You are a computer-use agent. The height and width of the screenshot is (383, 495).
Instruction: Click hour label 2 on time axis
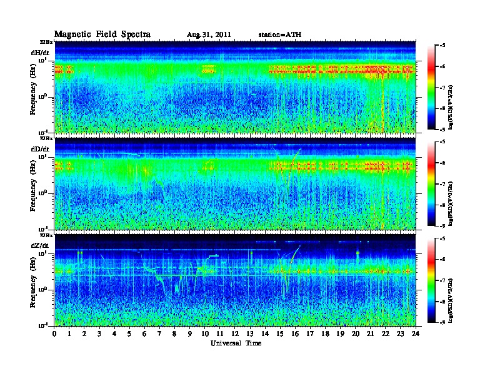coord(84,334)
